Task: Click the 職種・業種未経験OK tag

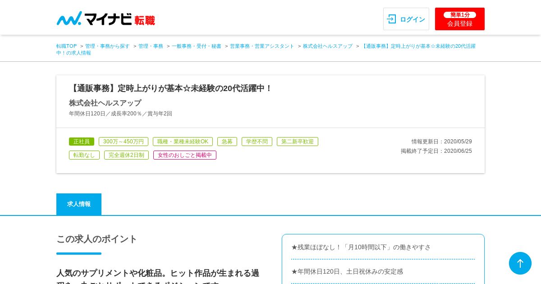Action: point(183,142)
